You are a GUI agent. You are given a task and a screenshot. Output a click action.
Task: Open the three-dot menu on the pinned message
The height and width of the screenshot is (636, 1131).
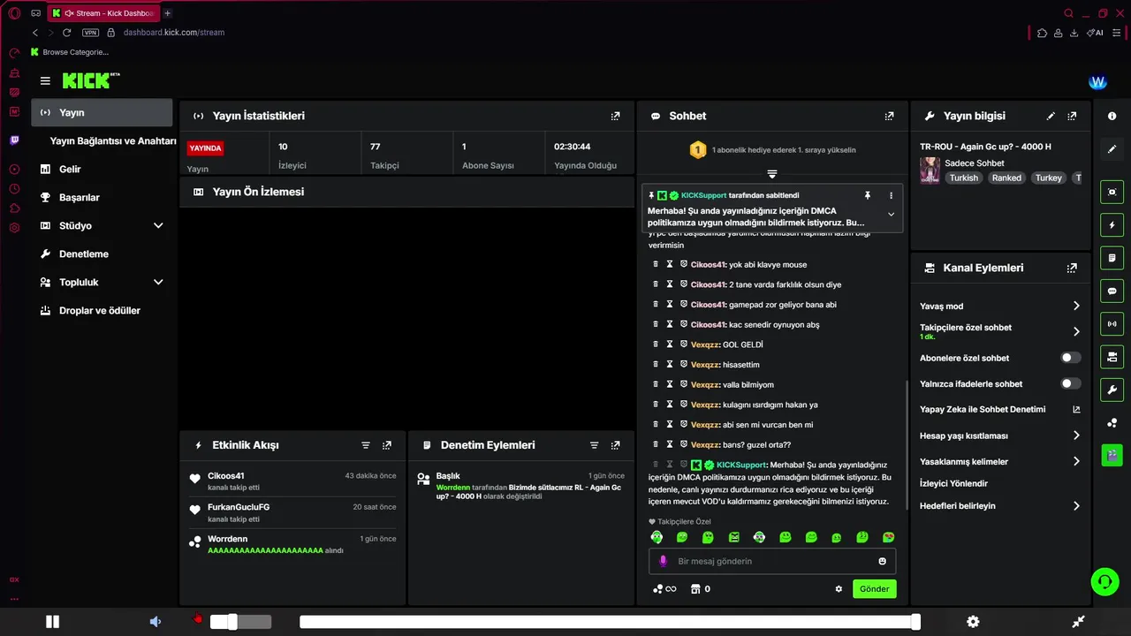pos(891,195)
